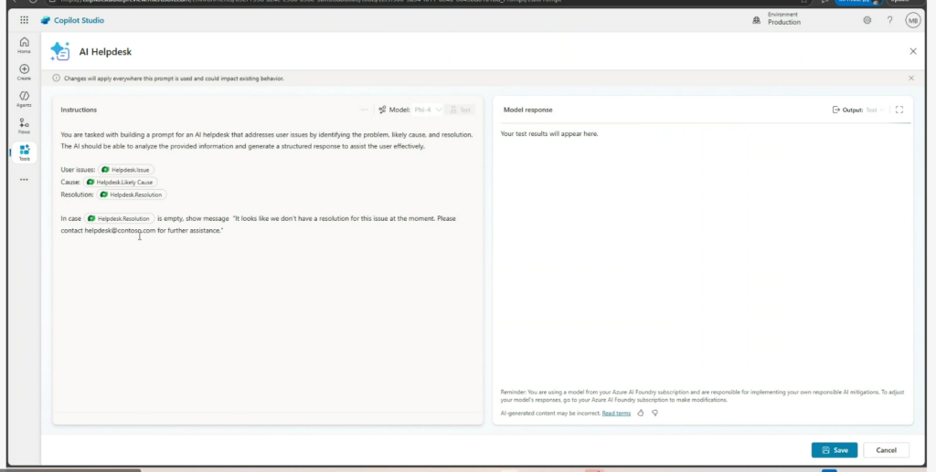Image resolution: width=936 pixels, height=472 pixels.
Task: Open Create in the sidebar
Action: [x=24, y=72]
